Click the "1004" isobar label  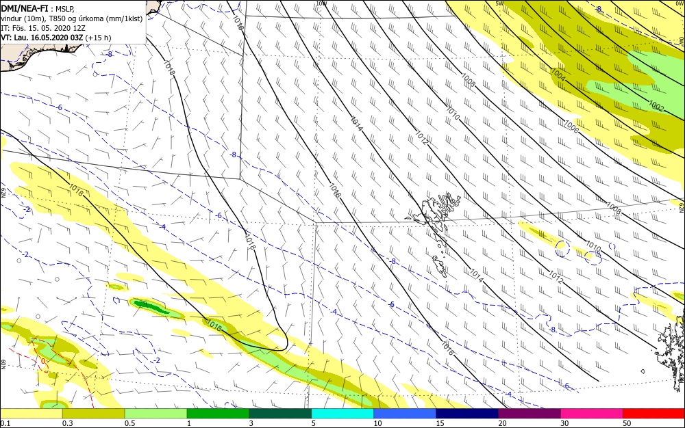point(558,75)
